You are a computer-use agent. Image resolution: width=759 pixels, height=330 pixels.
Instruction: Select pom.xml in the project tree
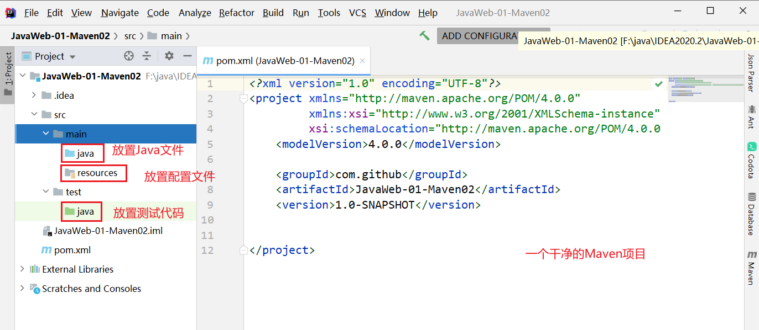[x=72, y=250]
